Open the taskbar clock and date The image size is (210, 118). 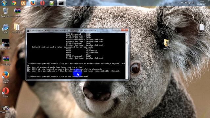(x=202, y=3)
